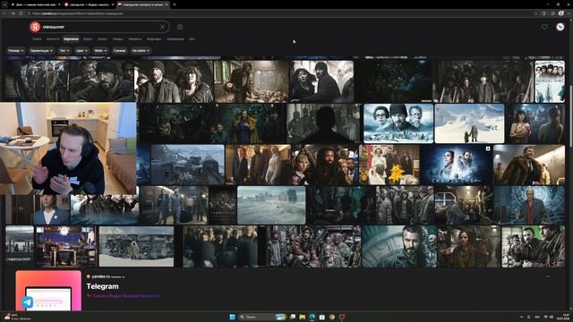
Task: Open the volume icon in system tray
Action: click(552, 317)
